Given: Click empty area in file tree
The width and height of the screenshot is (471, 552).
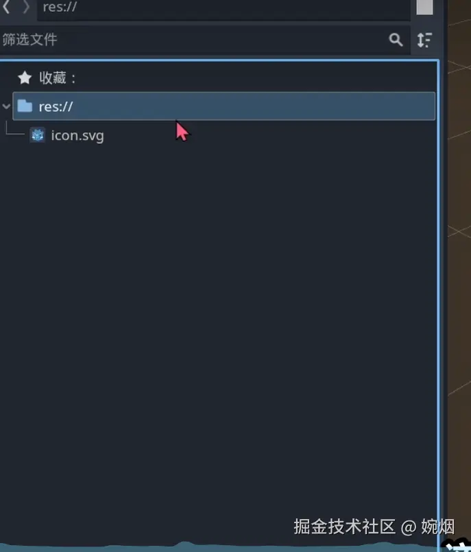Looking at the screenshot, I should click(218, 317).
